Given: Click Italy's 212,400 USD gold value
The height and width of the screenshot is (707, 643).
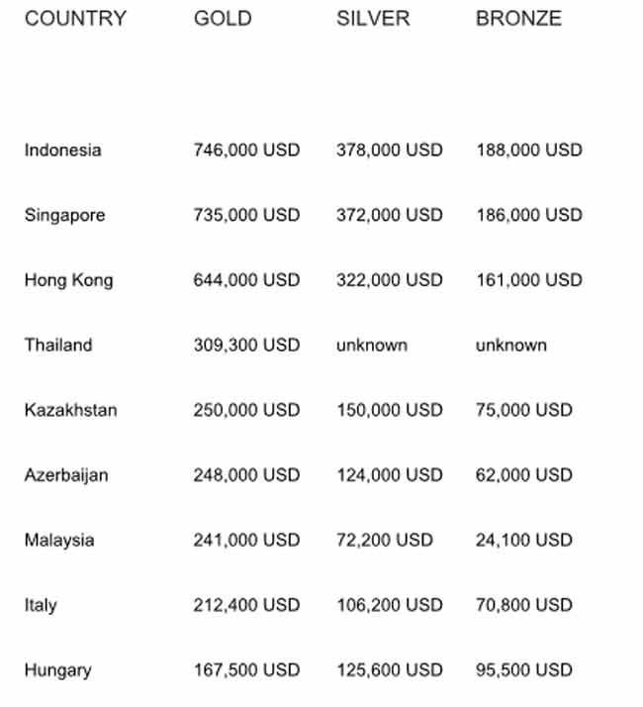Looking at the screenshot, I should [x=246, y=605].
